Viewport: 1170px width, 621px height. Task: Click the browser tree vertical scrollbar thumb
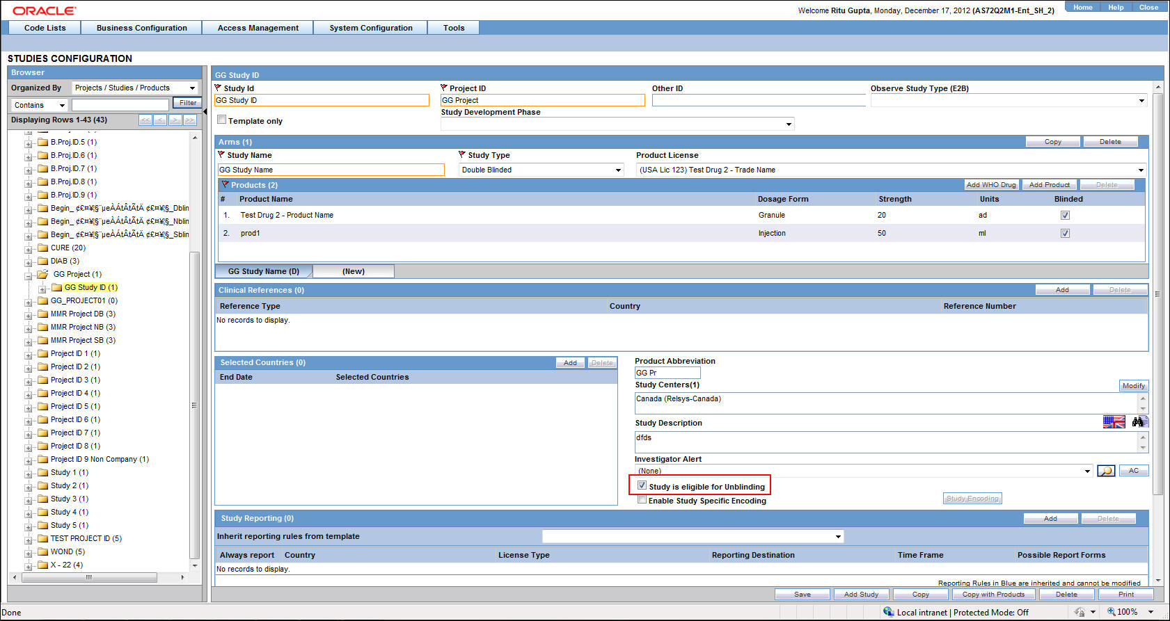[194, 405]
